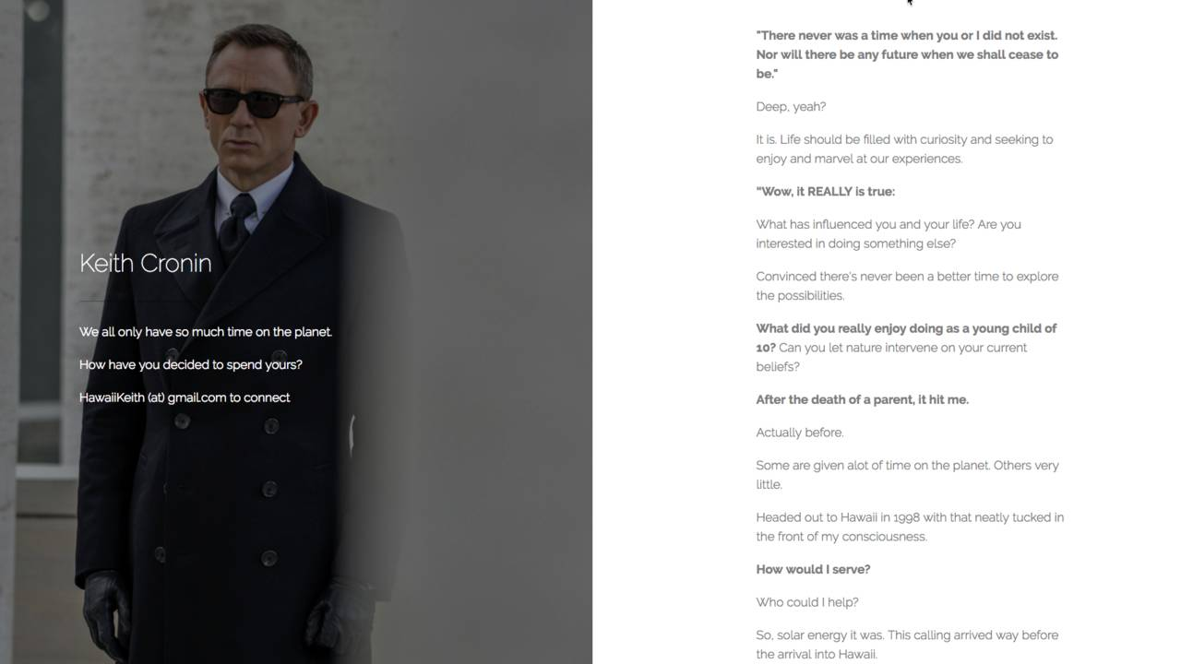Viewport: 1181px width, 664px height.
Task: Click the HawaiiKeith gmail.com contact text
Action: [185, 397]
